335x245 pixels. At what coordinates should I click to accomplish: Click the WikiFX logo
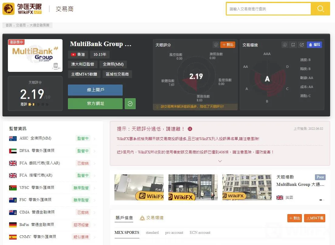(22, 9)
